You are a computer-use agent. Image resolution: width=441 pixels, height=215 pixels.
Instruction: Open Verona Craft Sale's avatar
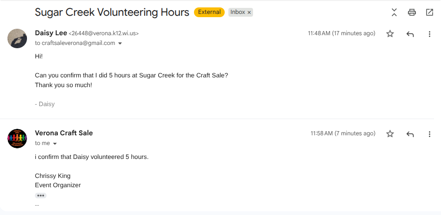17,138
